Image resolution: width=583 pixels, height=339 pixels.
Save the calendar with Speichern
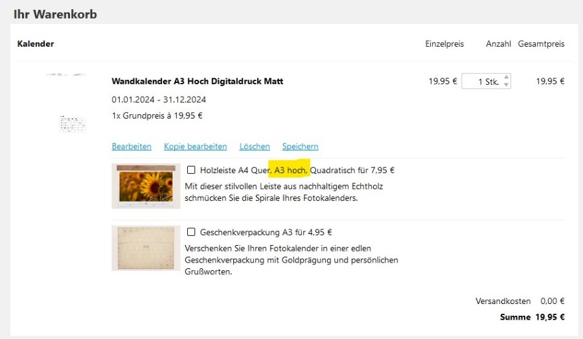click(300, 146)
